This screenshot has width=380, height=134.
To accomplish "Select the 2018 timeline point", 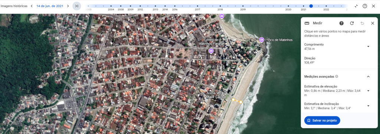I will [x=220, y=6].
